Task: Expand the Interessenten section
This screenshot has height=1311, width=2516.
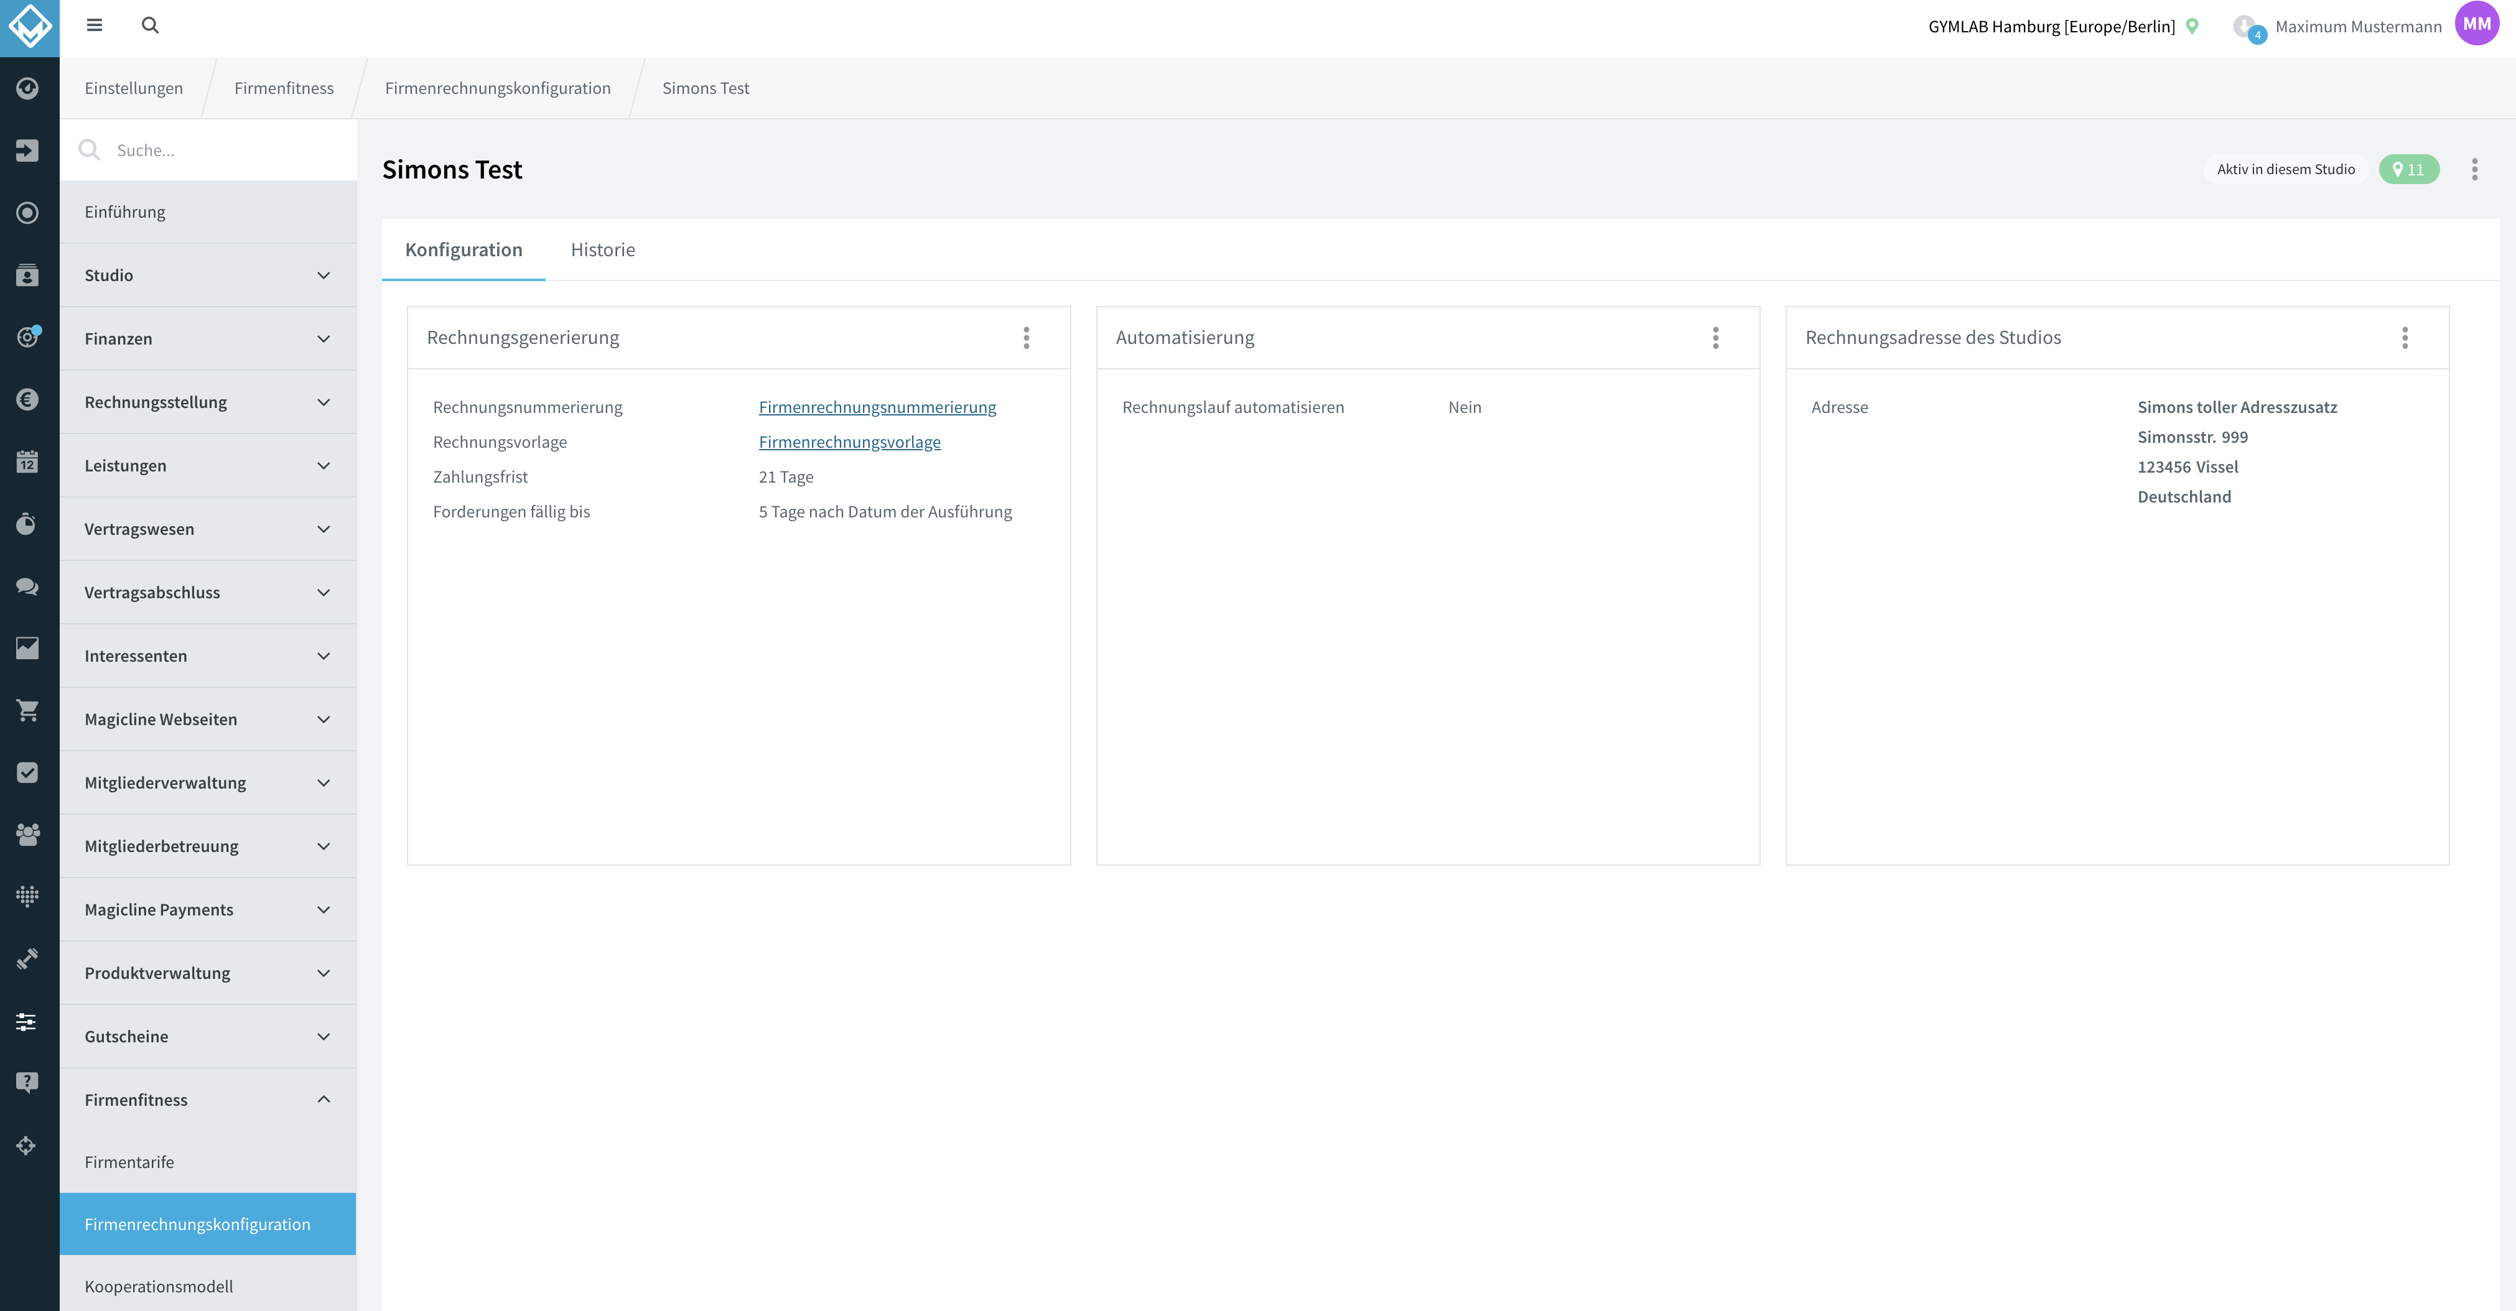Action: 208,656
